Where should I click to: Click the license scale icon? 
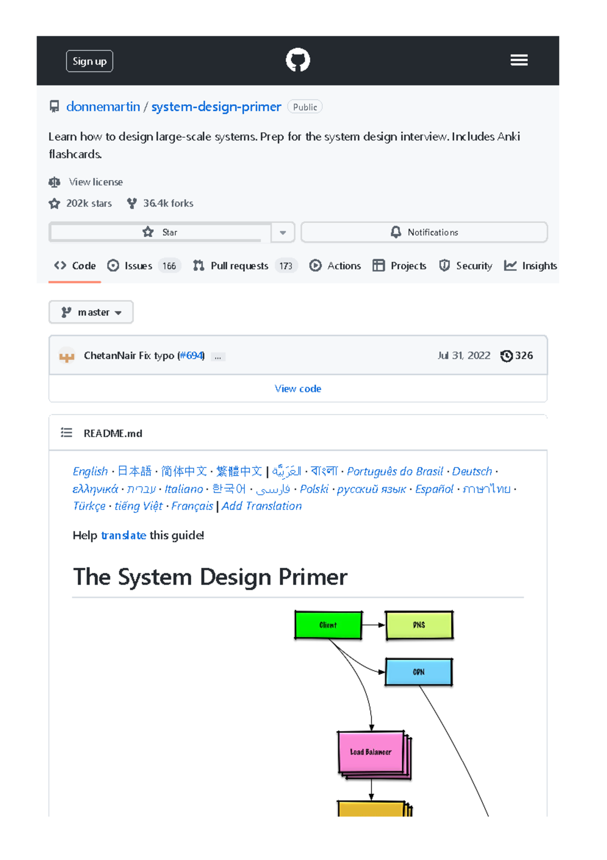[x=55, y=182]
